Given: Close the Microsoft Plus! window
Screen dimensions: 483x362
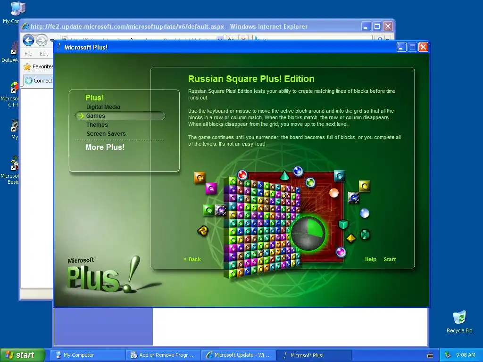Looking at the screenshot, I should [423, 47].
